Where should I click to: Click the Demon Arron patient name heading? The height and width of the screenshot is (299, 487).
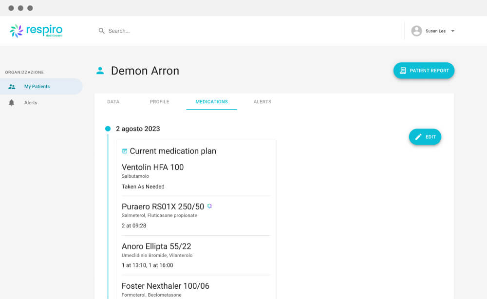point(145,71)
